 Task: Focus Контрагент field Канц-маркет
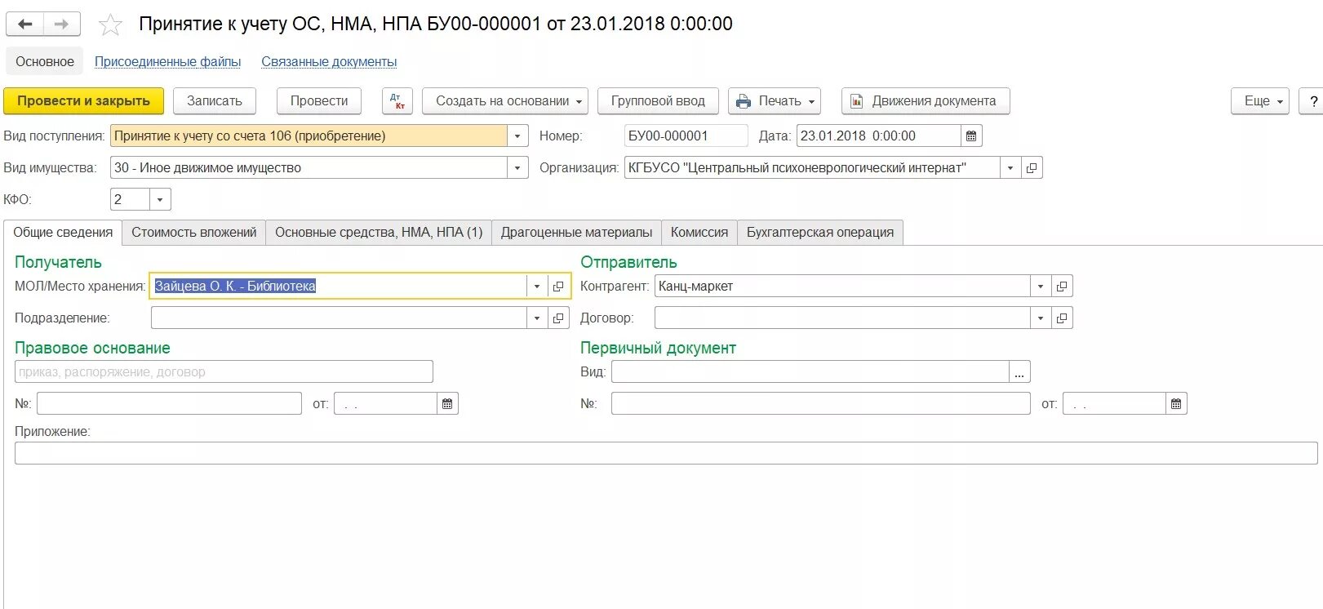click(842, 287)
